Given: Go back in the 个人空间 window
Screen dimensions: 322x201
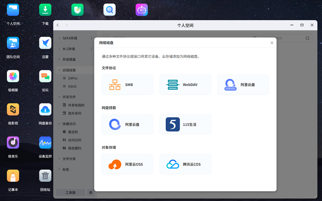Looking at the screenshot, I should (x=58, y=25).
